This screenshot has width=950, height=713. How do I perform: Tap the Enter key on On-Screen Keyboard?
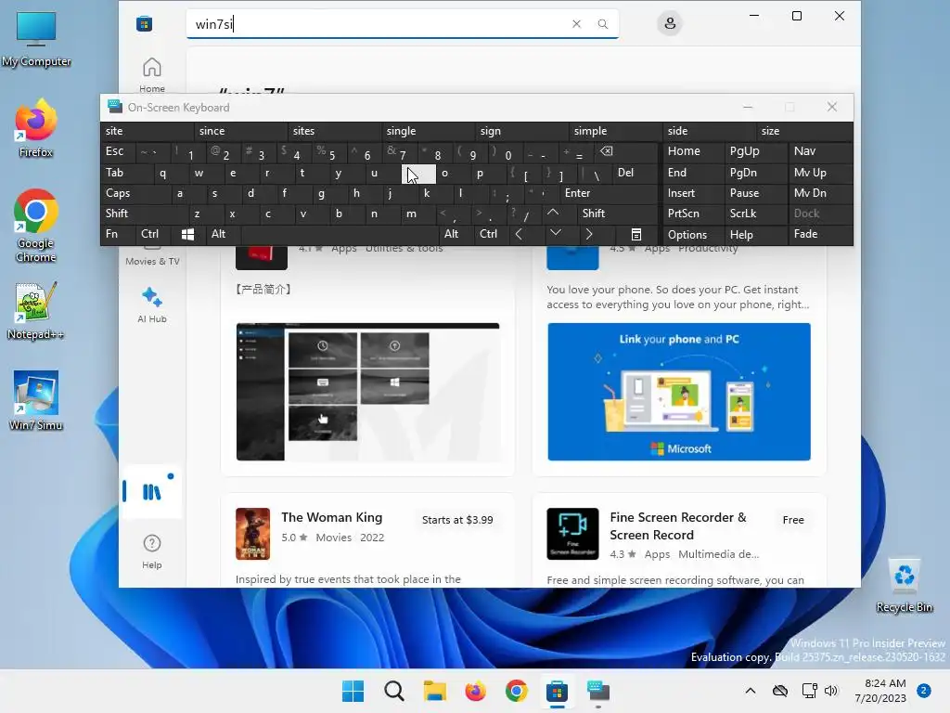tap(609, 193)
